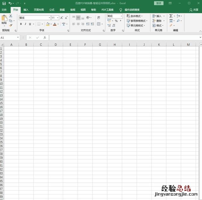Click the 登录 sign-in button
The height and width of the screenshot is (200, 202).
(159, 3)
